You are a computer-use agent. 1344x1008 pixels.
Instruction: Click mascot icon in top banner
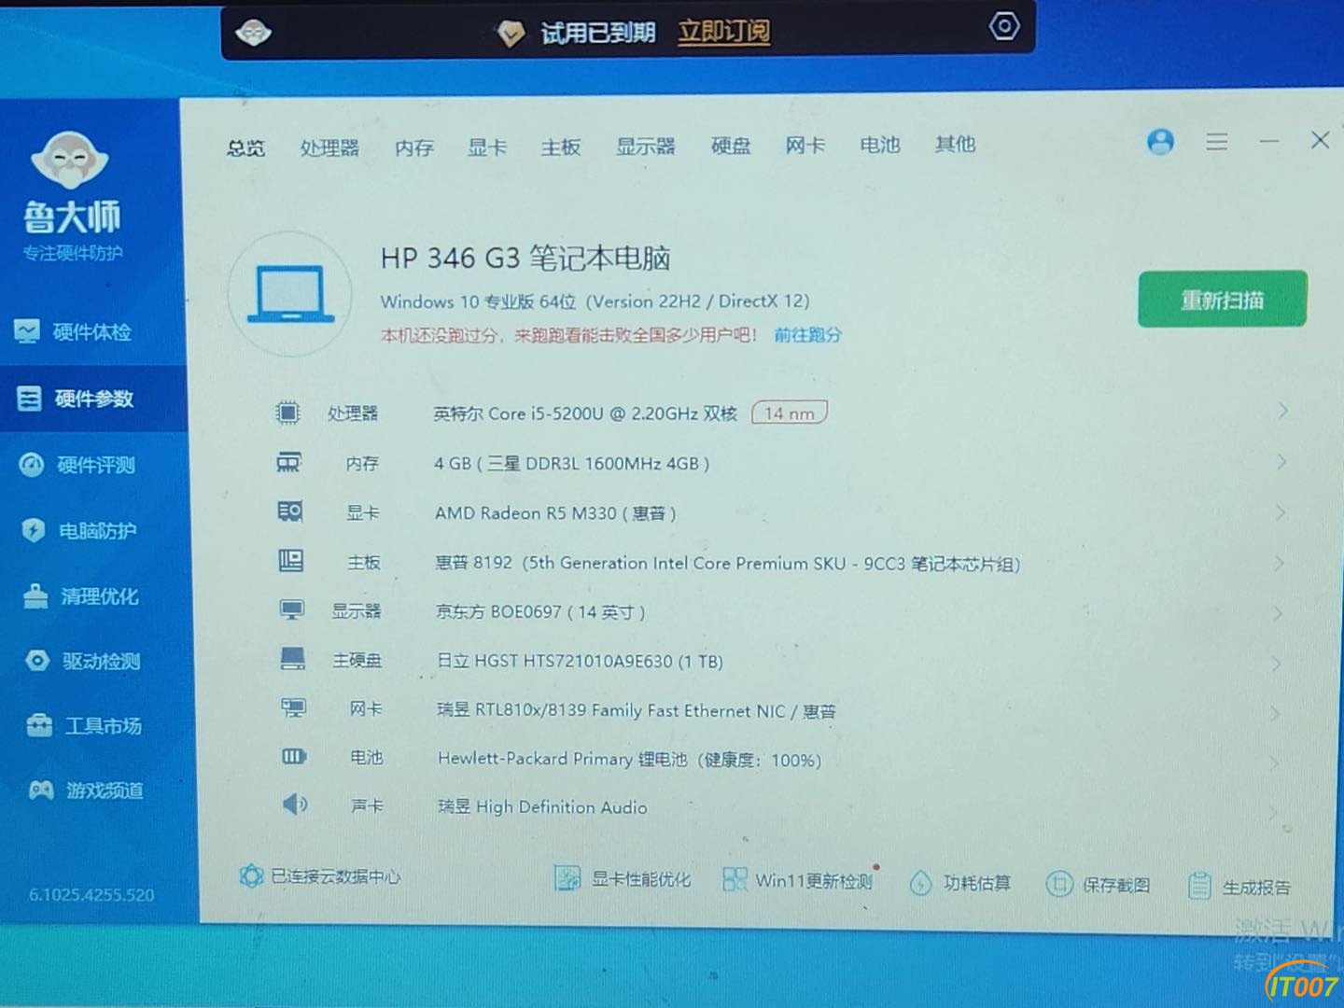254,33
